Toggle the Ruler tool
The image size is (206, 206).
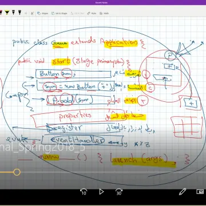[x=92, y=13]
